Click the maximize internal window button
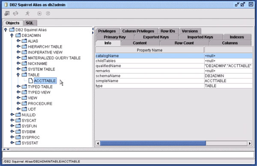The height and width of the screenshot is (166, 257). (x=243, y=4)
